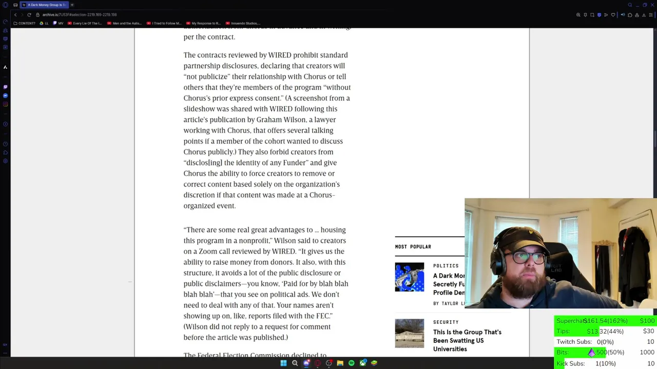Open 'I Tried to Follow M...' bookmark
Screen dimensions: 657x369
click(164, 23)
